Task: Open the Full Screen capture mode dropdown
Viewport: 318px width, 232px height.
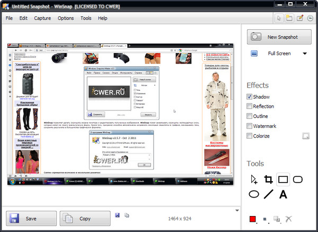Action: 305,54
